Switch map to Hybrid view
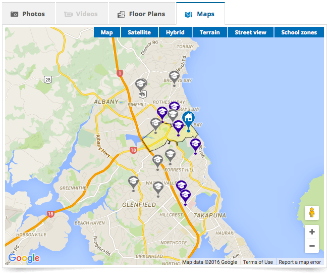Image resolution: width=330 pixels, height=274 pixels. [x=175, y=32]
